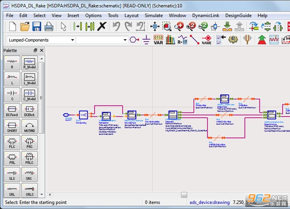The width and height of the screenshot is (290, 209).
Task: Select the SLC palette component
Action: point(12,174)
